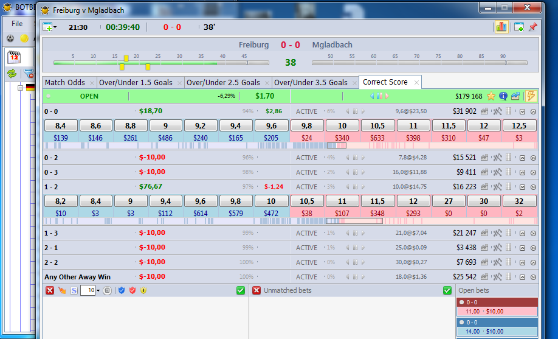Click the stake amount input showing 10
This screenshot has width=558, height=339.
pyautogui.click(x=88, y=290)
